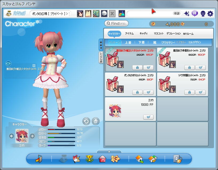
Task: Click the shirt icon above equipped item
Action: tap(8, 64)
